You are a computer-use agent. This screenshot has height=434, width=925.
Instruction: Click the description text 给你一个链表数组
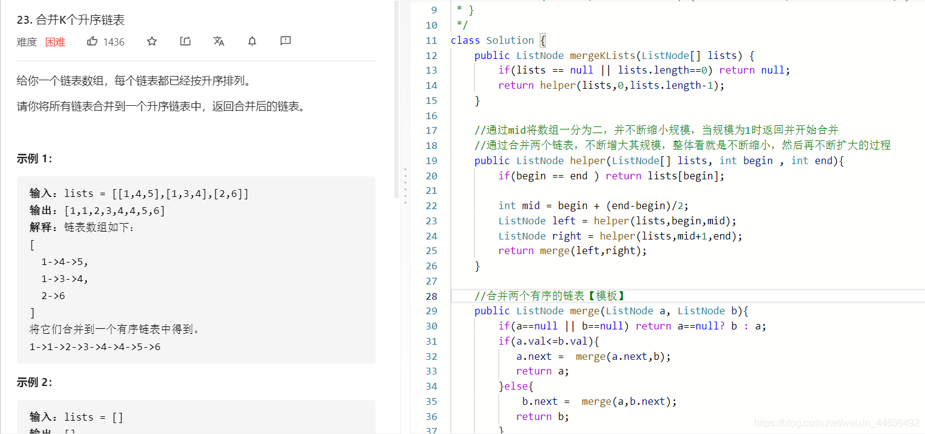tap(134, 81)
